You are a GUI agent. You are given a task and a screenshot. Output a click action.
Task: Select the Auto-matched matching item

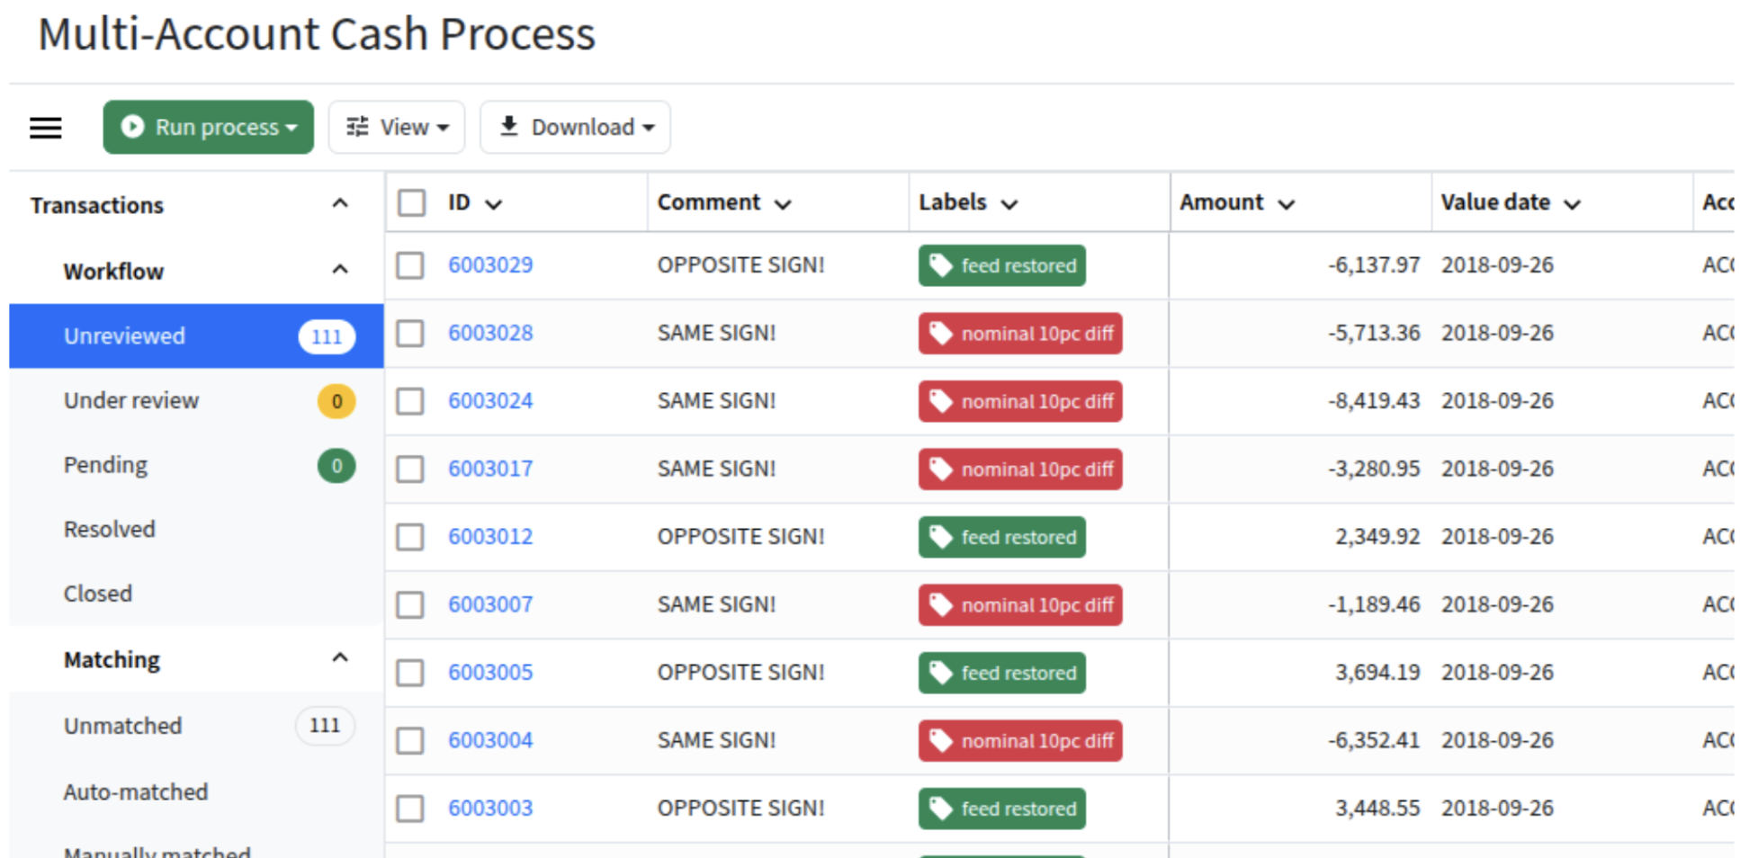(x=196, y=791)
